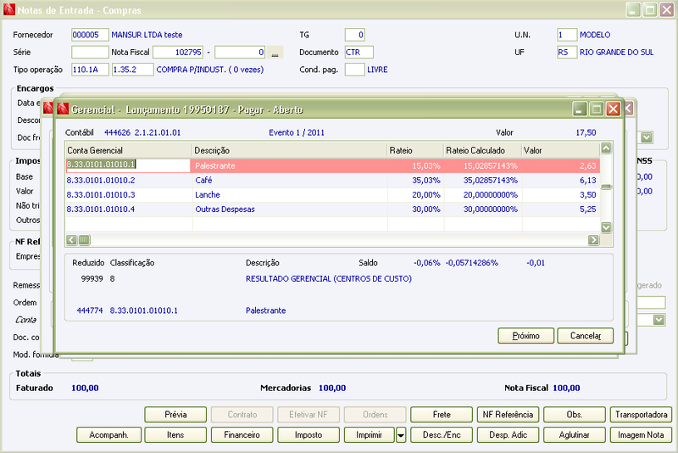The image size is (678, 453).
Task: Click the Financeiro button
Action: click(x=242, y=435)
